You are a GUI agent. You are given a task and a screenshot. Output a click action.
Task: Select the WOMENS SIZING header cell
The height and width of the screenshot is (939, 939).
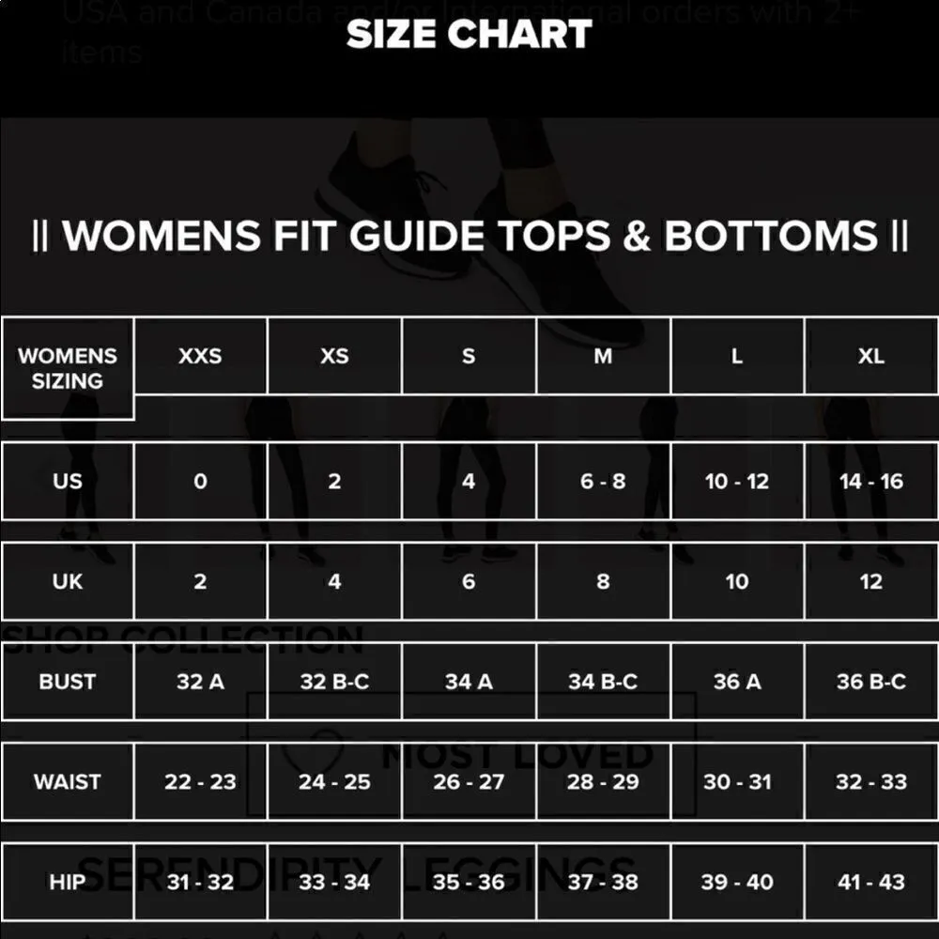(68, 368)
